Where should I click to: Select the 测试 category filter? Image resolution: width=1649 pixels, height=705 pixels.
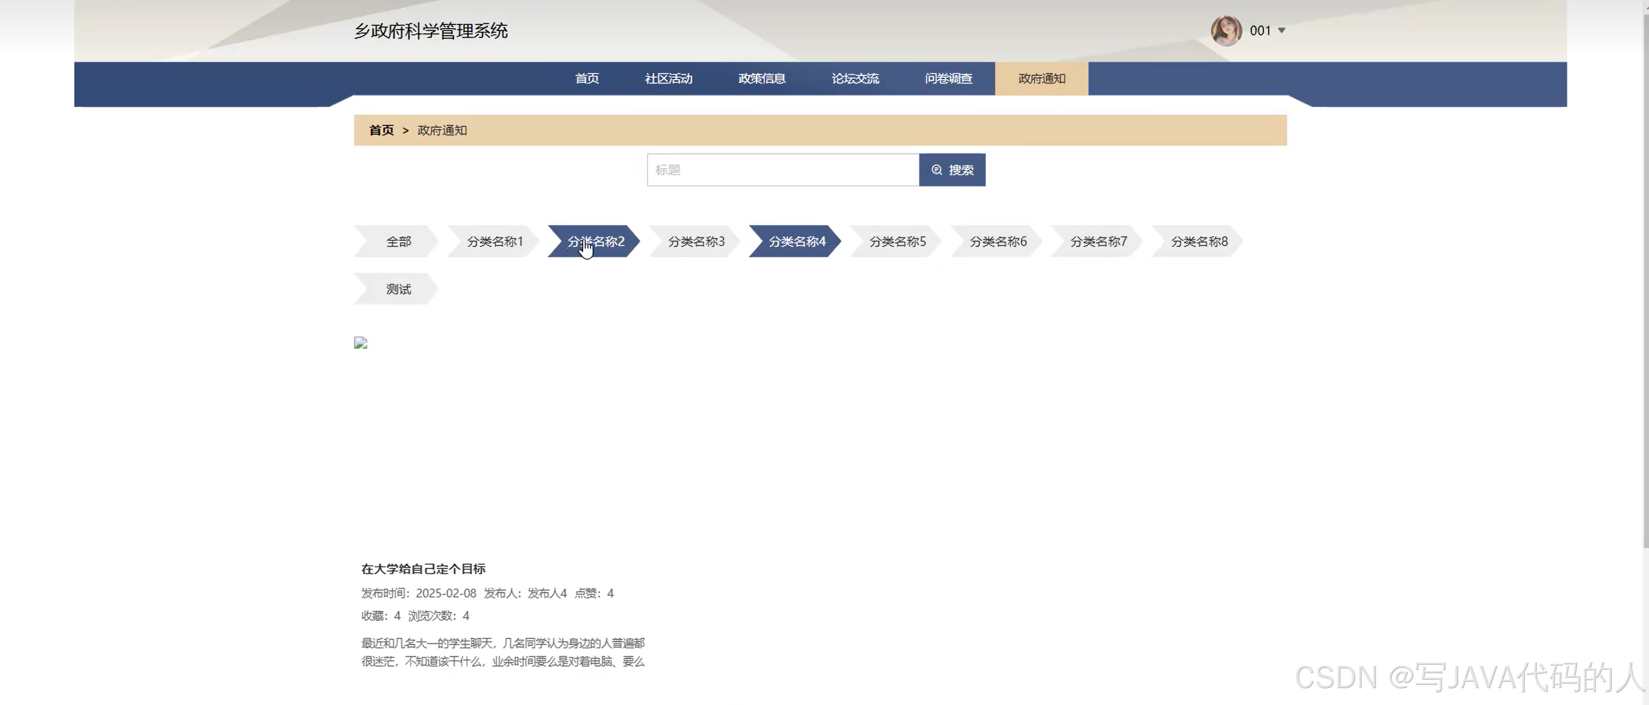(398, 289)
